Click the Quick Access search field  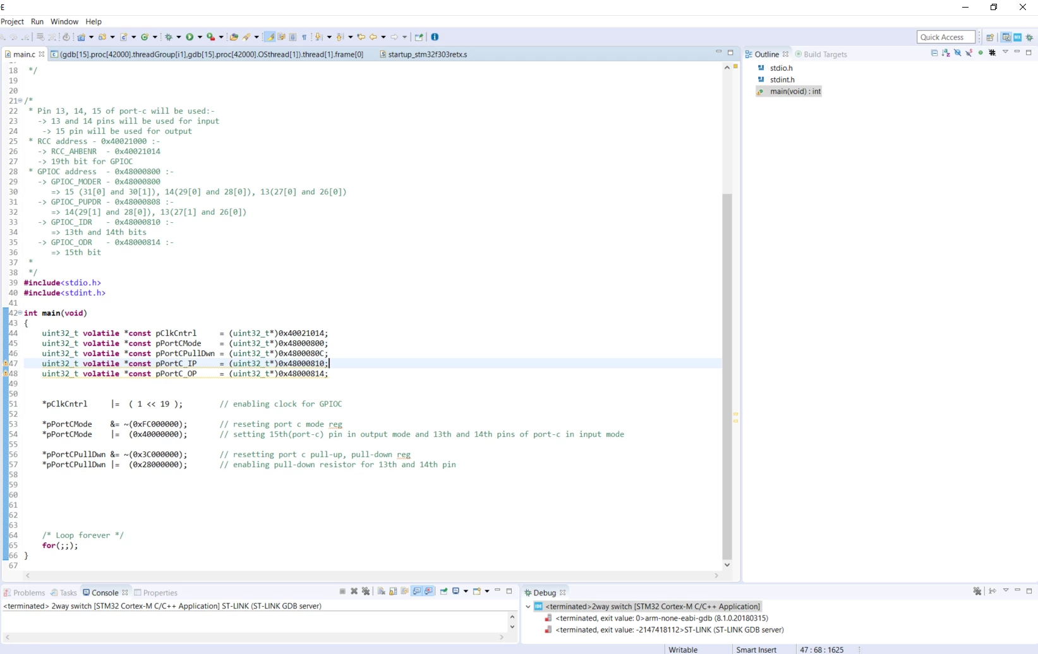coord(946,37)
